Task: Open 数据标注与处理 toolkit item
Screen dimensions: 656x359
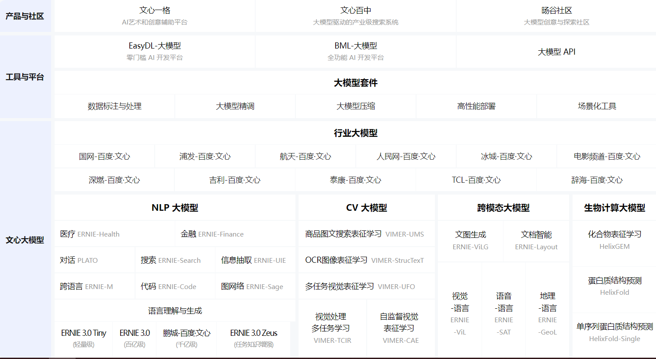Action: click(115, 106)
